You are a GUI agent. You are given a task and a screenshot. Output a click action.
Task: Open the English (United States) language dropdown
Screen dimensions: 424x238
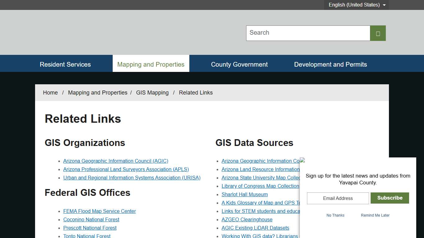pos(354,5)
